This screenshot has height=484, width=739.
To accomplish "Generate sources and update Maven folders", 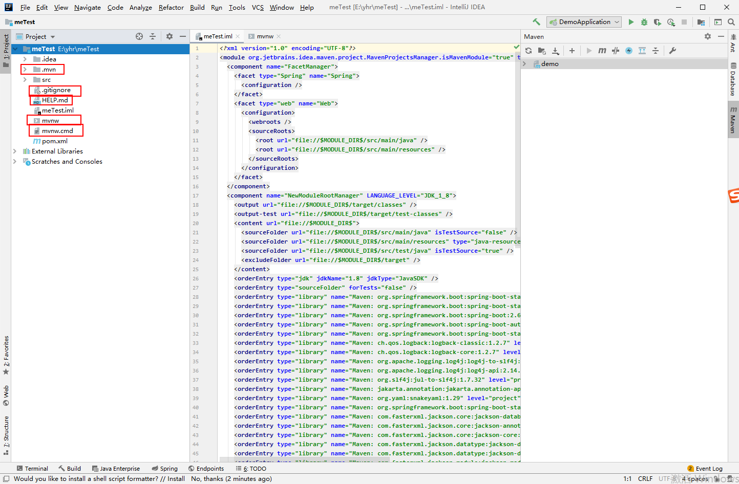I will (542, 51).
